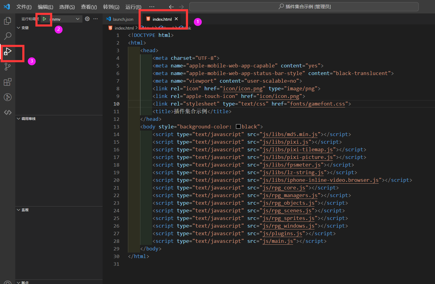Image resolution: width=435 pixels, height=284 pixels.
Task: Open the Source Control view
Action: click(x=7, y=67)
